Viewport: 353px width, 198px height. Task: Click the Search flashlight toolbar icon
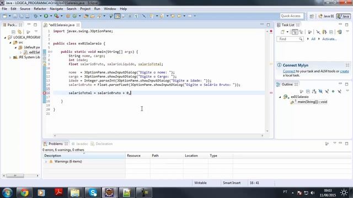[99, 16]
